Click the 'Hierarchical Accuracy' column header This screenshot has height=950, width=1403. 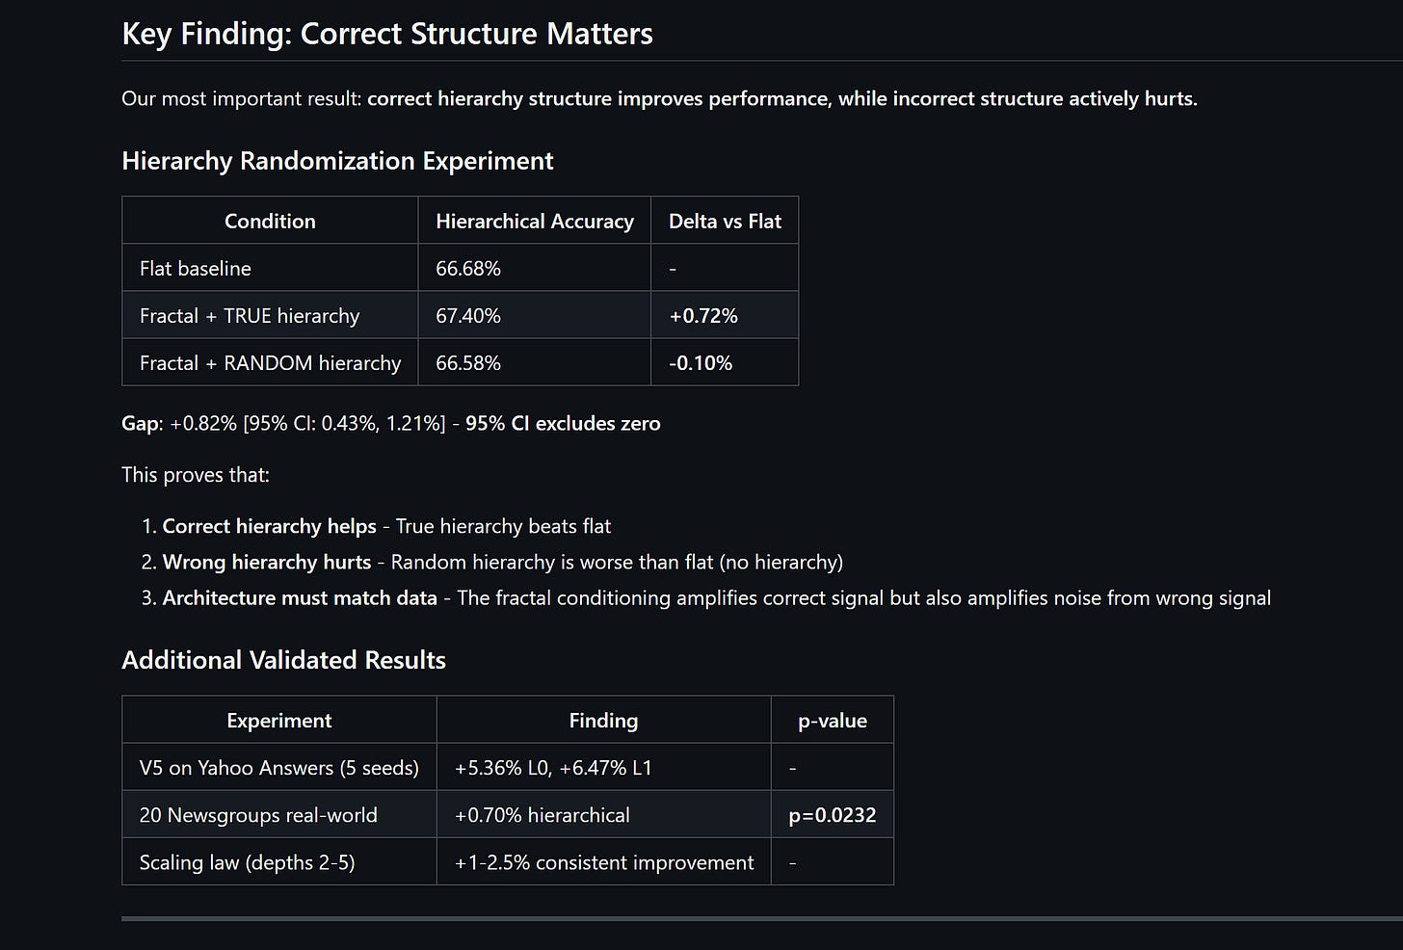pyautogui.click(x=534, y=221)
